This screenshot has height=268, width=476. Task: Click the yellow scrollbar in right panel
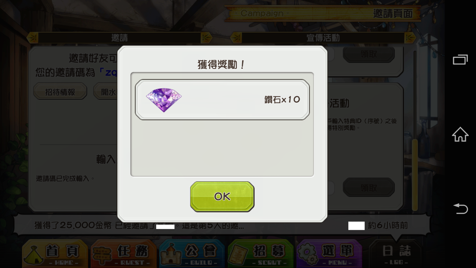click(415, 176)
